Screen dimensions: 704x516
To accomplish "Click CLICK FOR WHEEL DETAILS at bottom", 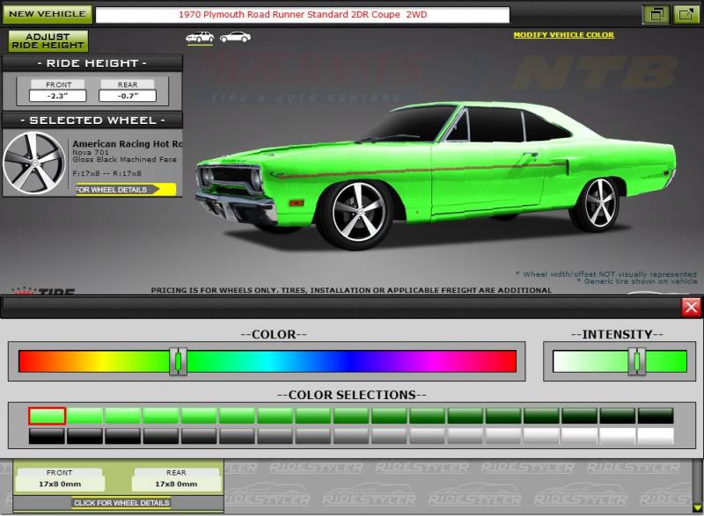I will [121, 503].
